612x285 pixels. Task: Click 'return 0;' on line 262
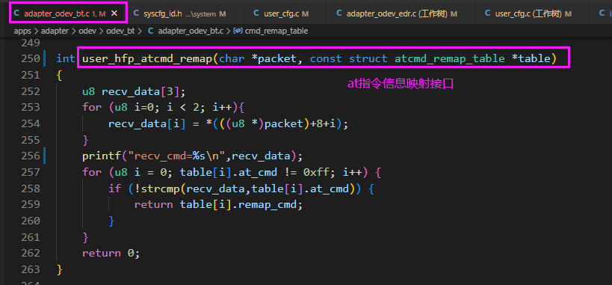pyautogui.click(x=111, y=253)
